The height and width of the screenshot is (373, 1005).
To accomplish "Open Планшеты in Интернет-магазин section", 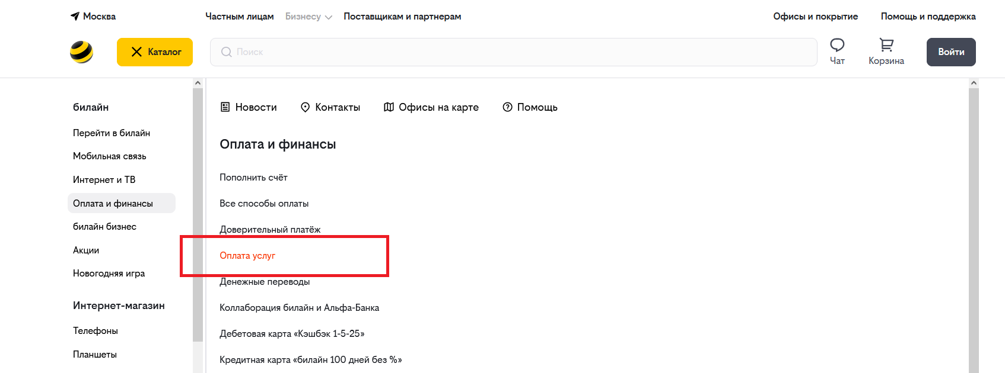I will (95, 355).
